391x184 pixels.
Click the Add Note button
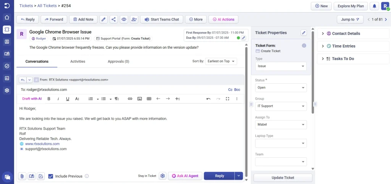(x=83, y=19)
